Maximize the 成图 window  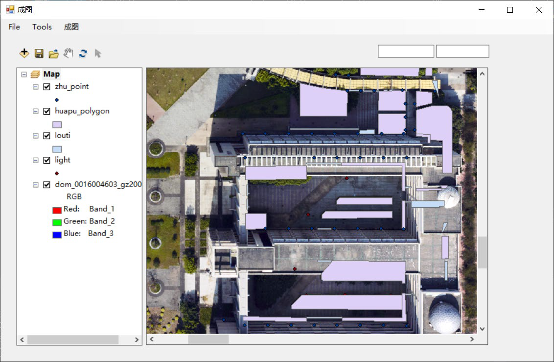510,9
